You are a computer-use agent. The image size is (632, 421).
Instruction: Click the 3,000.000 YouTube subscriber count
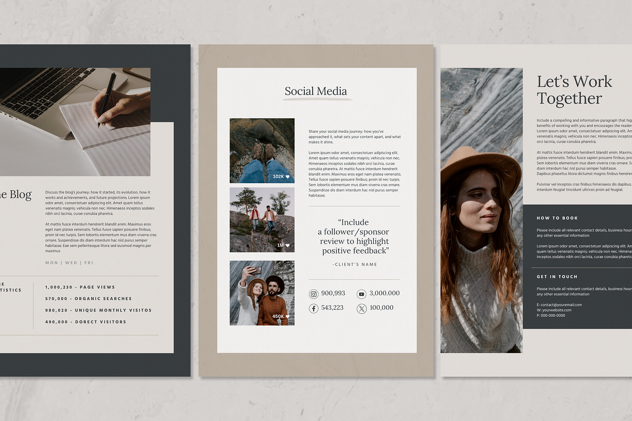point(384,293)
